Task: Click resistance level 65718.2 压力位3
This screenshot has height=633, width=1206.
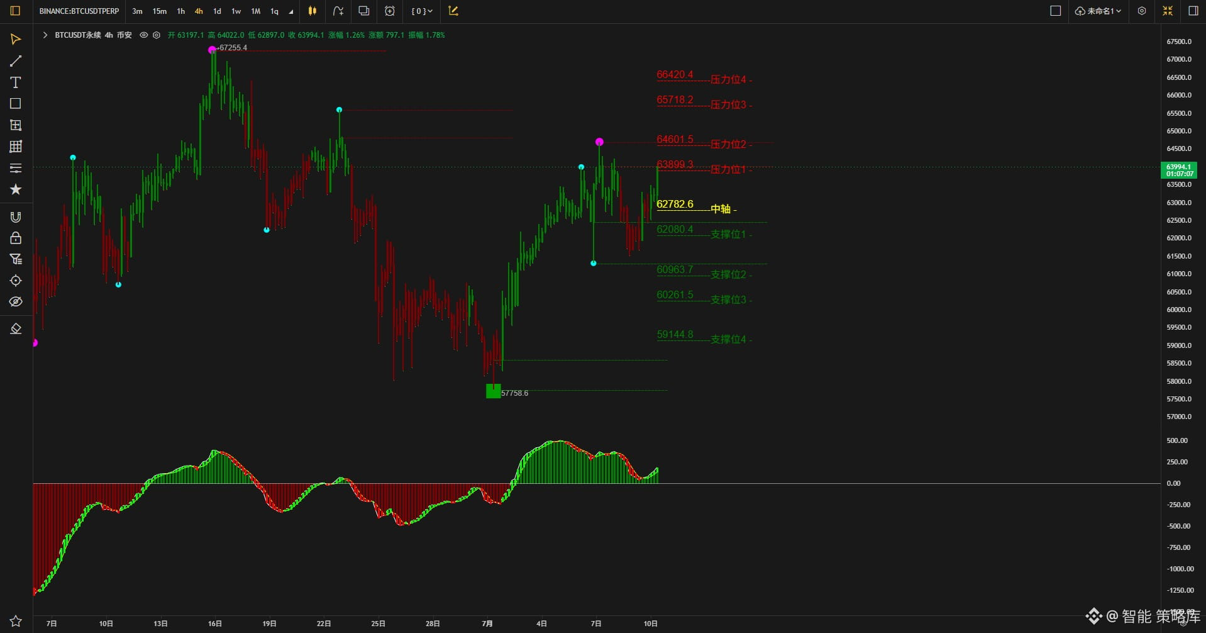Action: 704,102
